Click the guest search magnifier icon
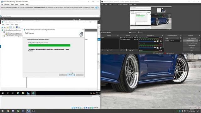 pyautogui.click(x=8, y=93)
